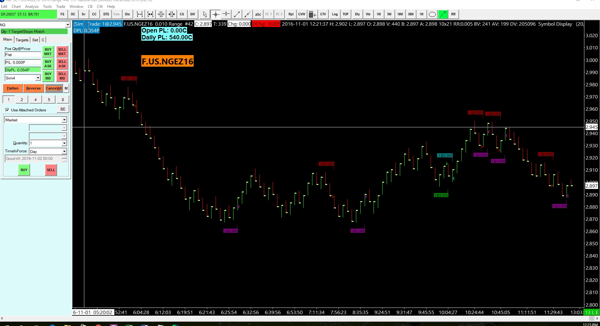Click the RR toolbar button

[x=453, y=14]
